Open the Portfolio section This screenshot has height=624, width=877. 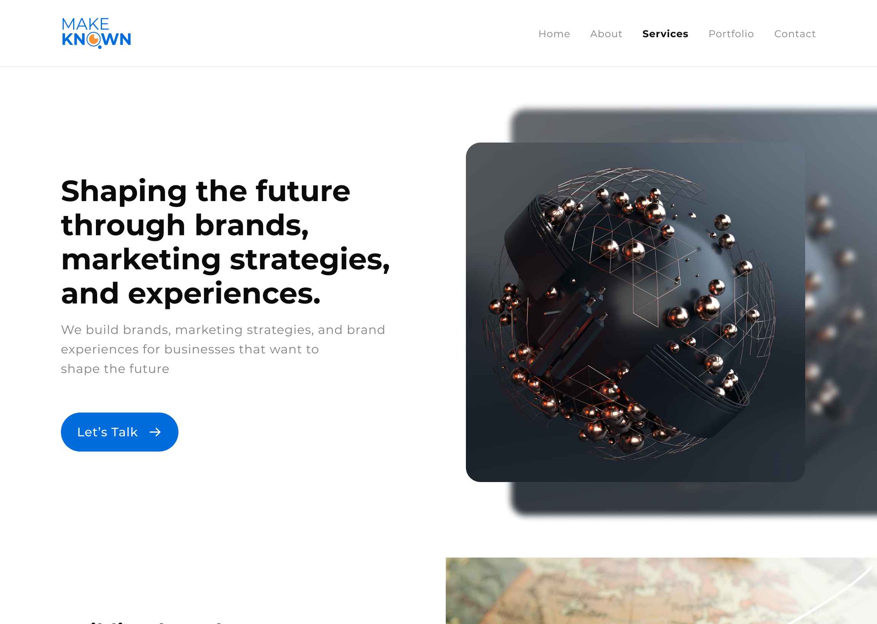[730, 33]
